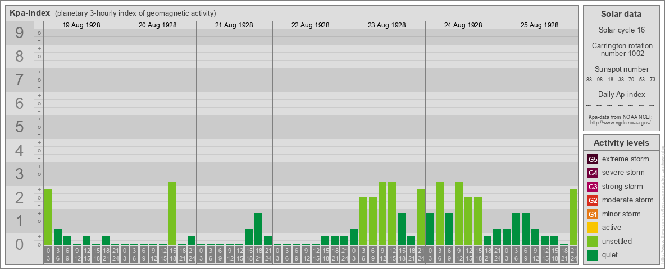665x269 pixels.
Task: Select the G3 strong storm badge
Action: click(x=593, y=187)
